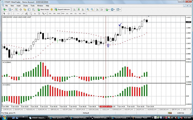The height and width of the screenshot is (120, 193).
Task: Select the Fibonacci retracement tool
Action: (31, 14)
